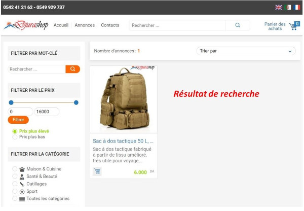Viewport: 304px width, 211px height.
Task: Open the Djurashop logo homepage
Action: click(26, 25)
